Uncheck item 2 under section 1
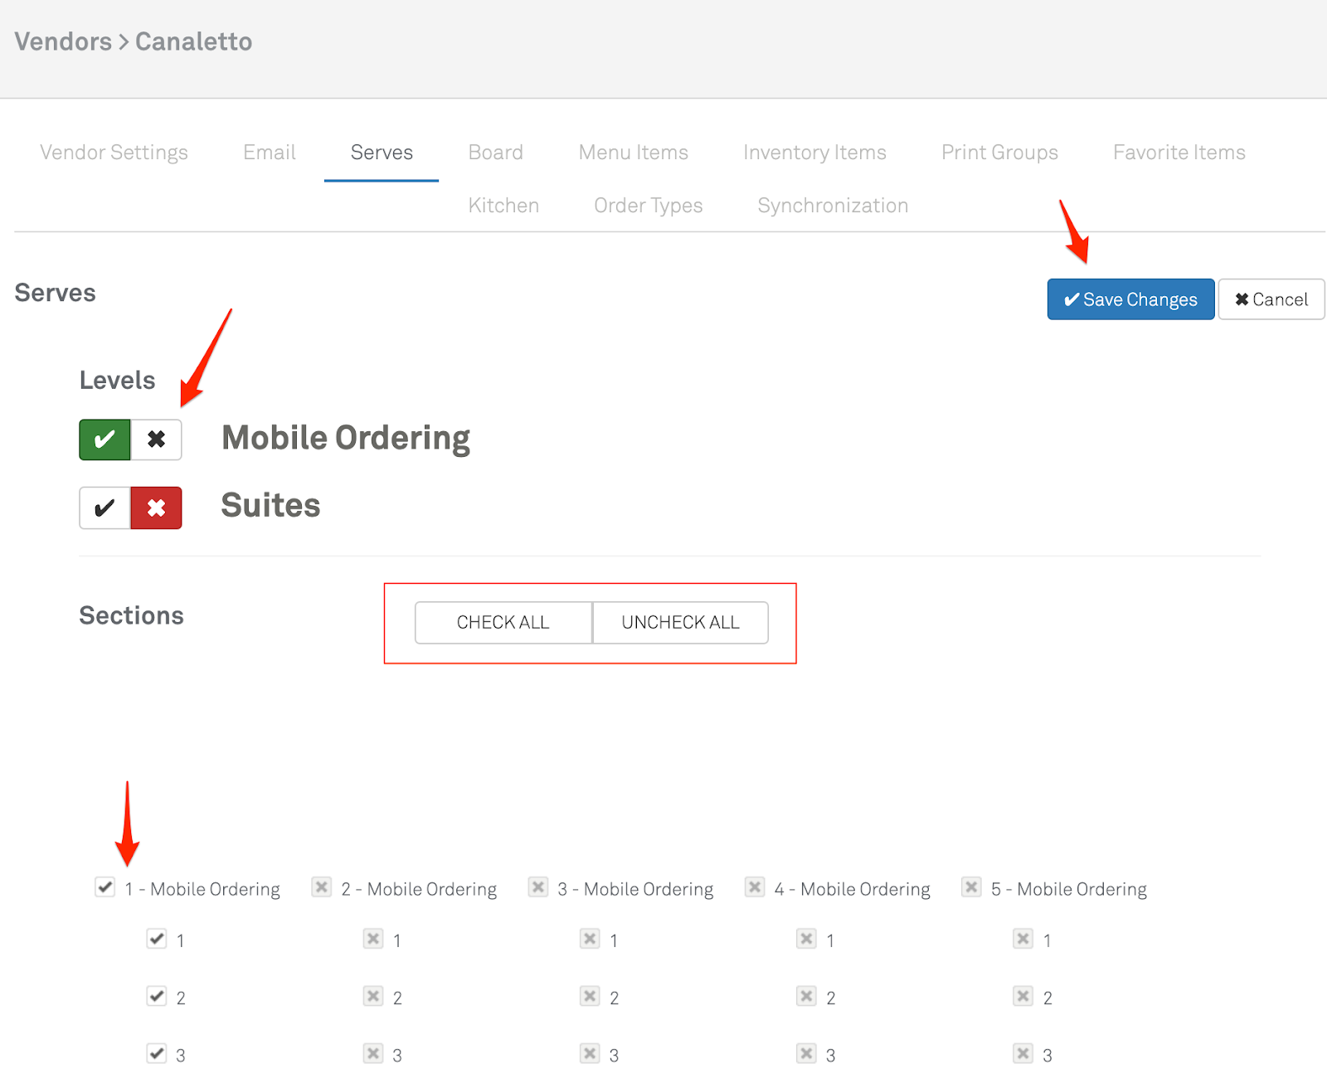Viewport: 1327px width, 1069px height. pos(157,996)
